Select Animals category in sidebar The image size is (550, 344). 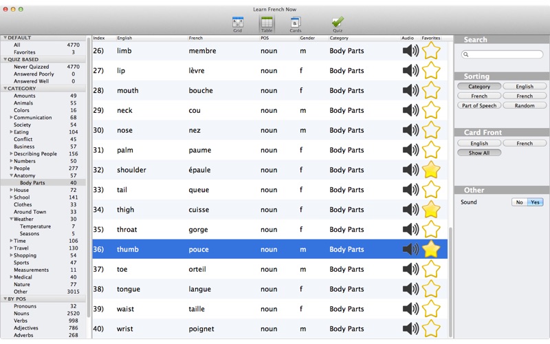tap(23, 103)
